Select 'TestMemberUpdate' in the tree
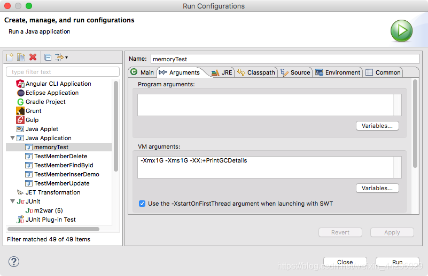The image size is (428, 276). 61,183
